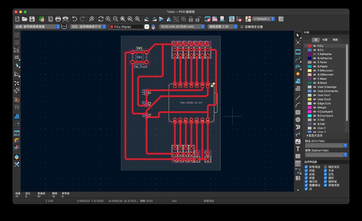This screenshot has height=221, width=362.
Task: Click the Print icon
Action: tap(58, 19)
